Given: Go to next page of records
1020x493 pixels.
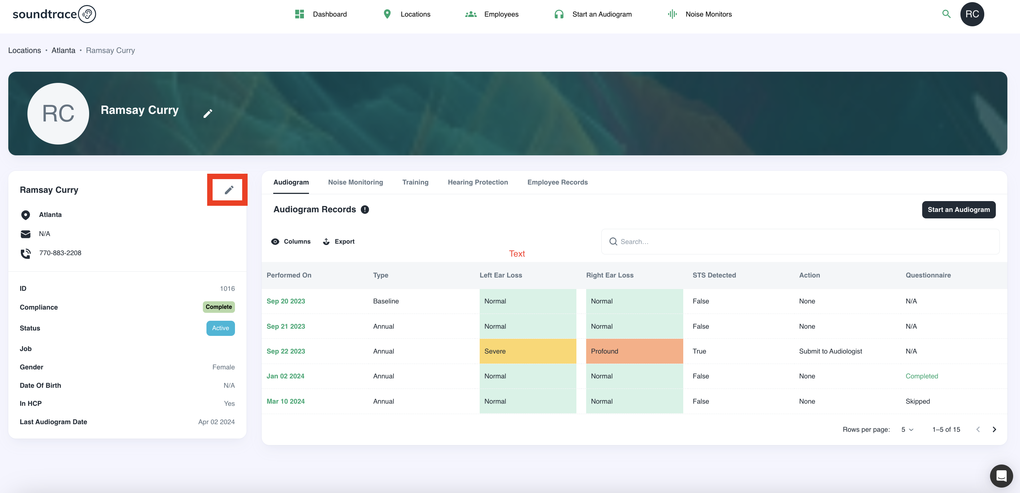Looking at the screenshot, I should pyautogui.click(x=994, y=429).
